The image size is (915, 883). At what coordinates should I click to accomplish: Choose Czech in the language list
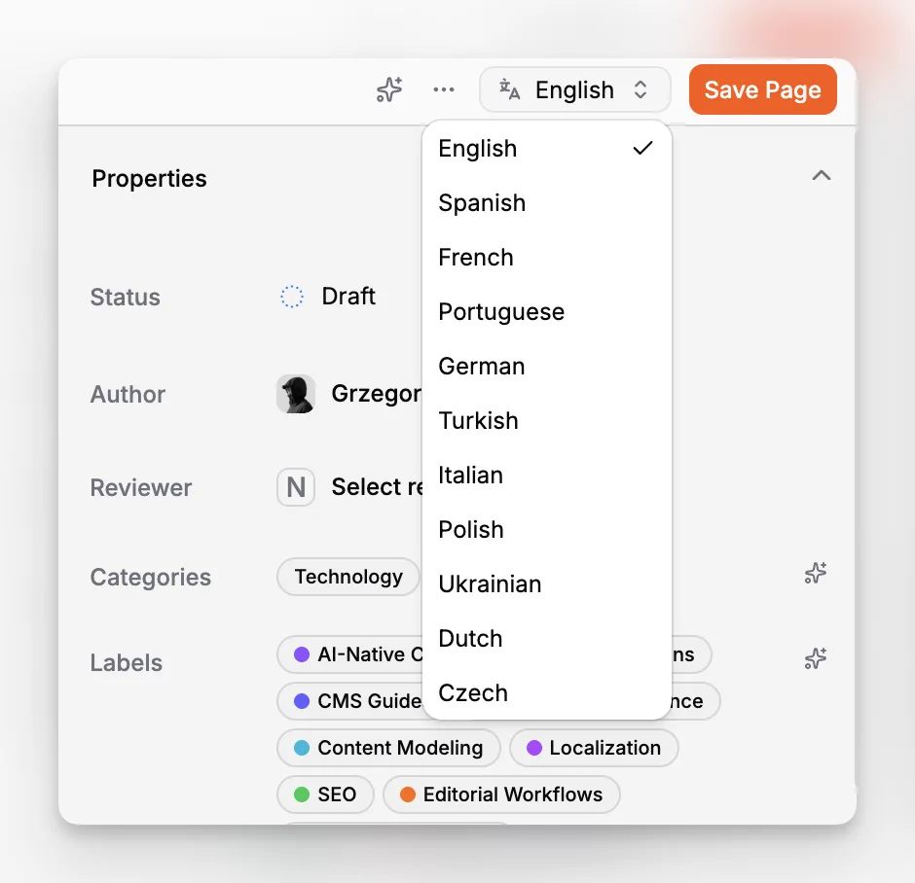click(547, 693)
